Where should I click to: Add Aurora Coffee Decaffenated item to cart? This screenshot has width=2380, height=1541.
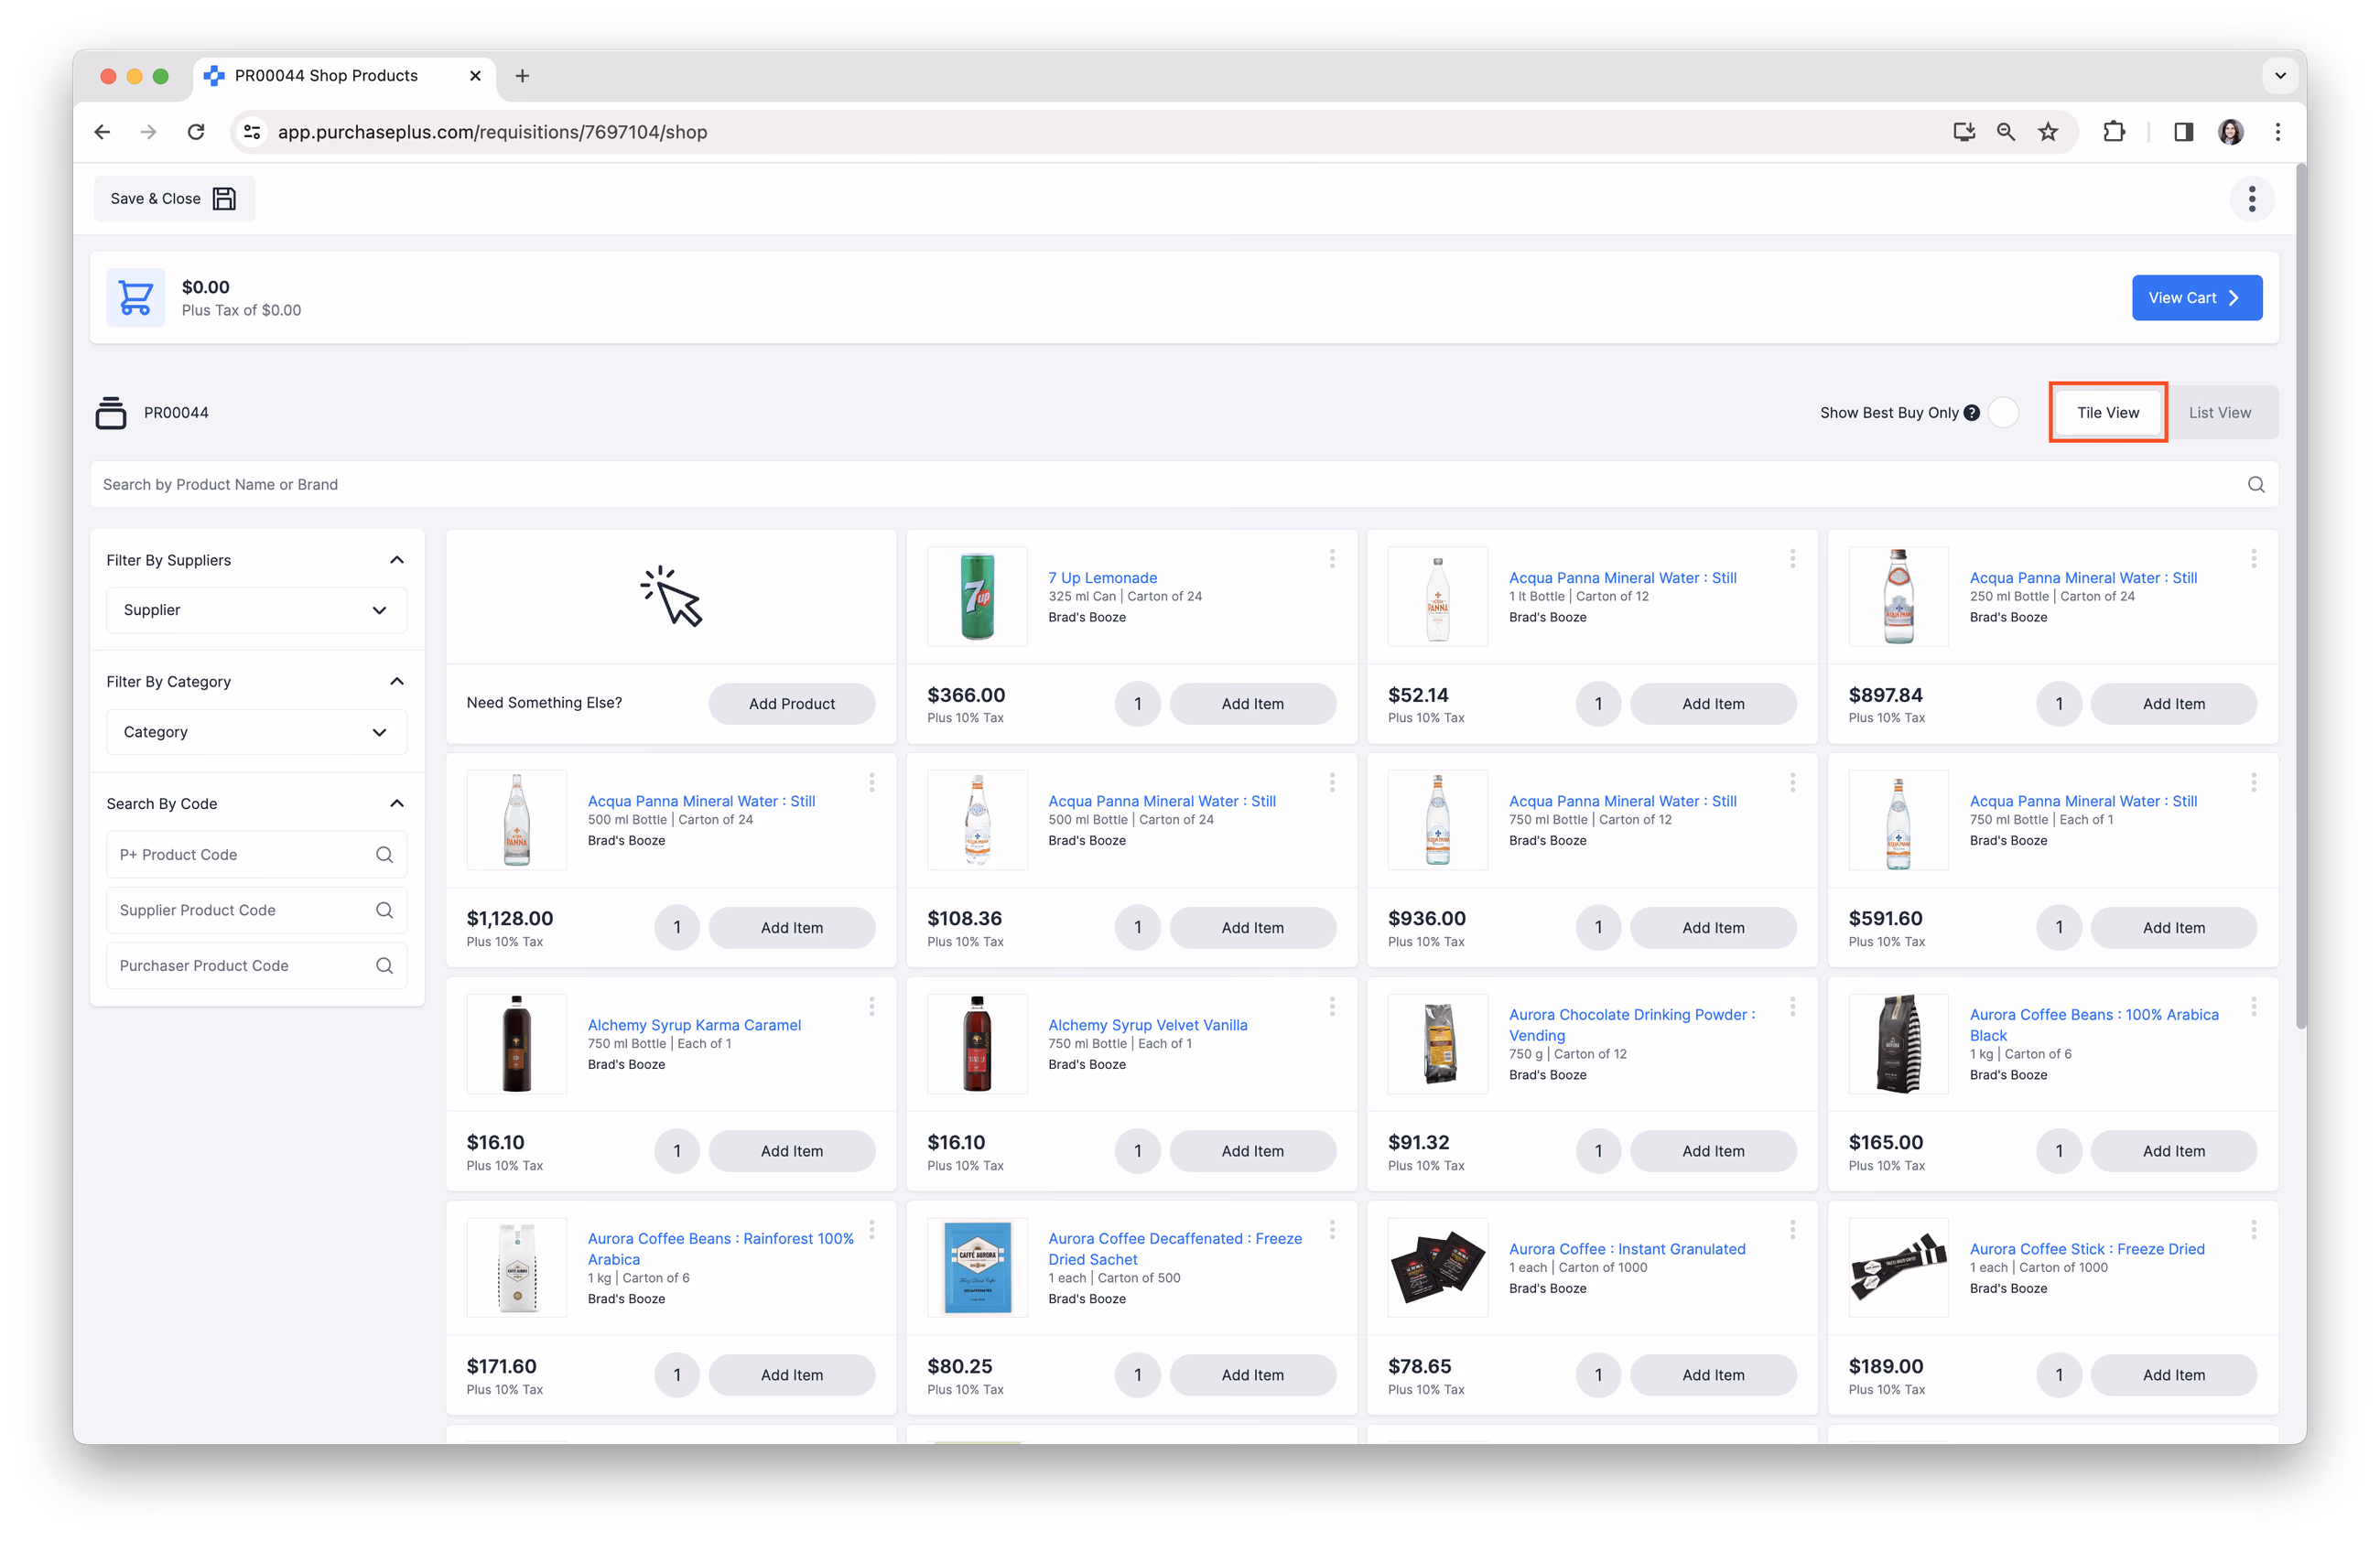1252,1375
